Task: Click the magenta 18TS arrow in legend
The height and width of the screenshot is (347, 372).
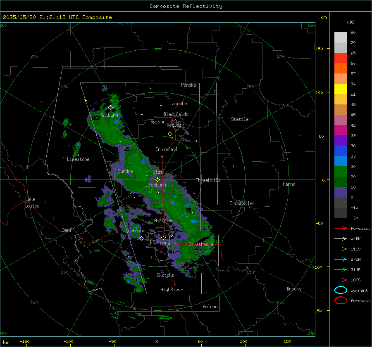Action: point(341,280)
